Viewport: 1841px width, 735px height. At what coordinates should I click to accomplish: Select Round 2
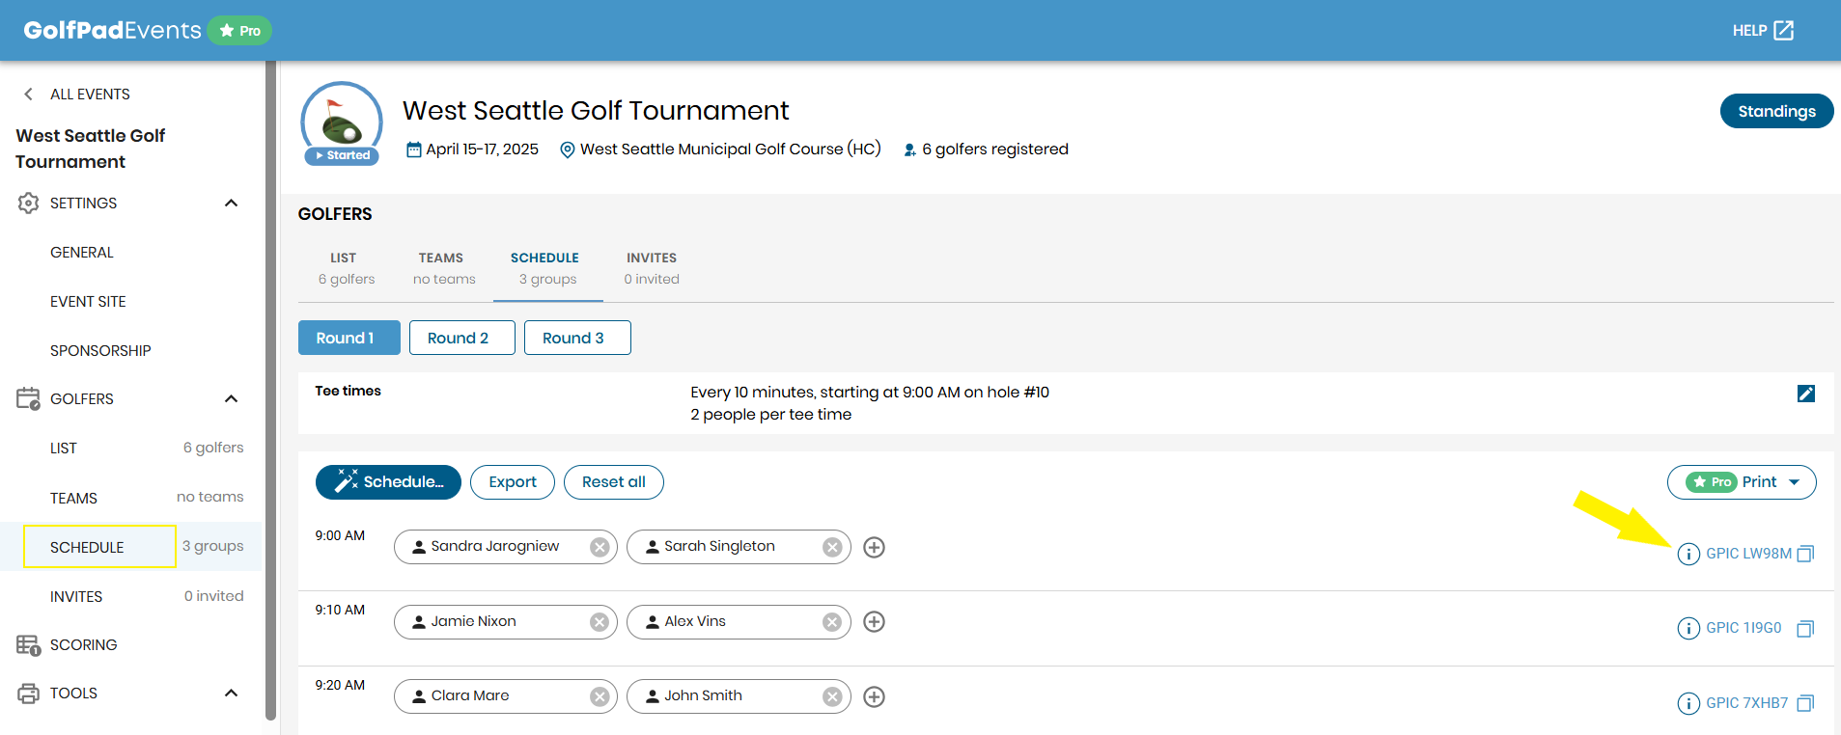click(461, 338)
